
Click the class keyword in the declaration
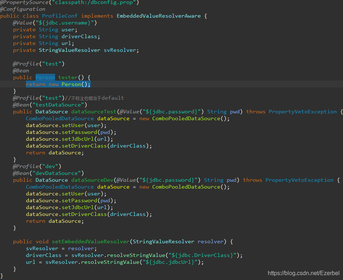click(31, 16)
